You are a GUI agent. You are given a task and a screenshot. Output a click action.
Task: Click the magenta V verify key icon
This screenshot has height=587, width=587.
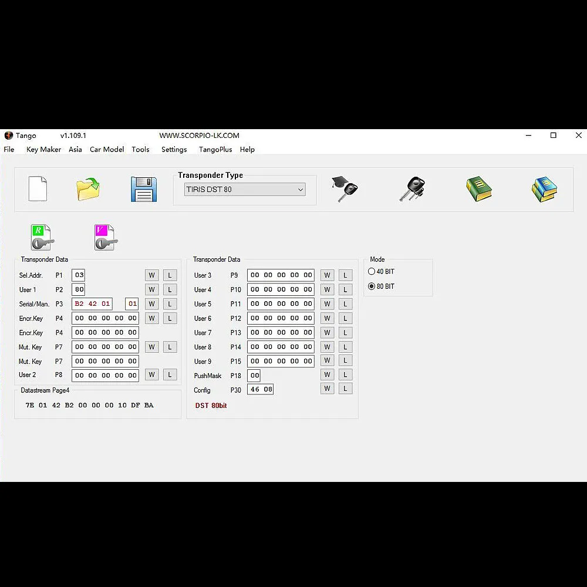click(x=106, y=237)
